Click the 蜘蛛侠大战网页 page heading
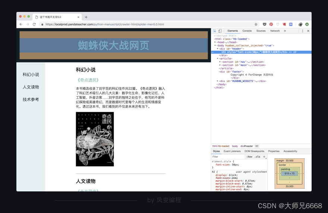 pos(114,45)
